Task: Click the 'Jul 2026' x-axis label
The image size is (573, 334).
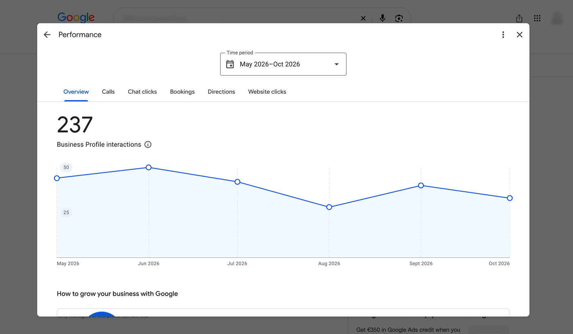Action: coord(237,264)
